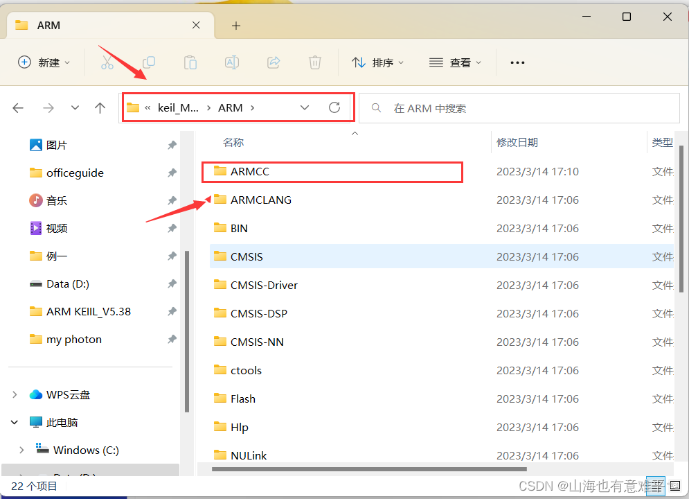689x499 pixels.
Task: Unpin Data (D:) from quick access
Action: [172, 283]
